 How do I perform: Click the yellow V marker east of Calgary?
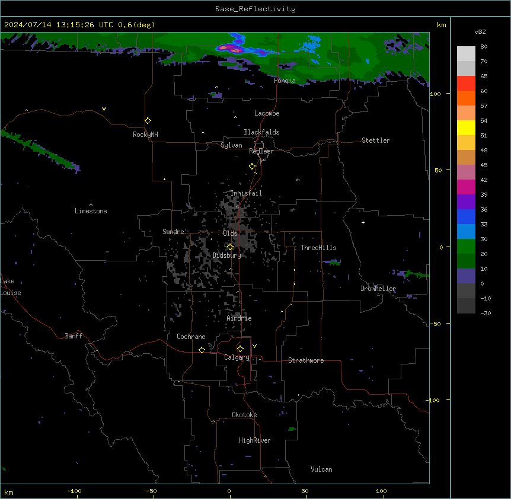click(x=254, y=346)
